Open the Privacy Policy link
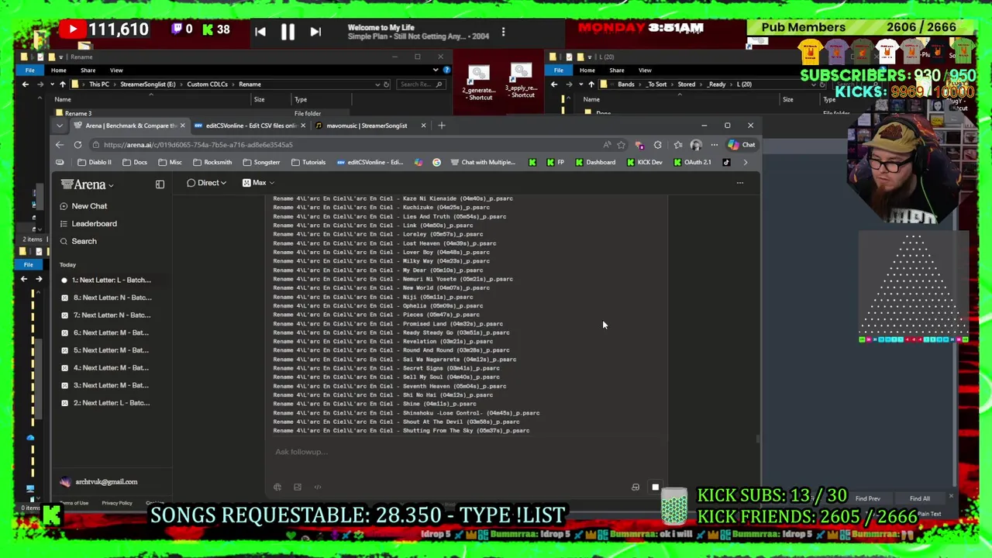The image size is (992, 558). (x=117, y=503)
